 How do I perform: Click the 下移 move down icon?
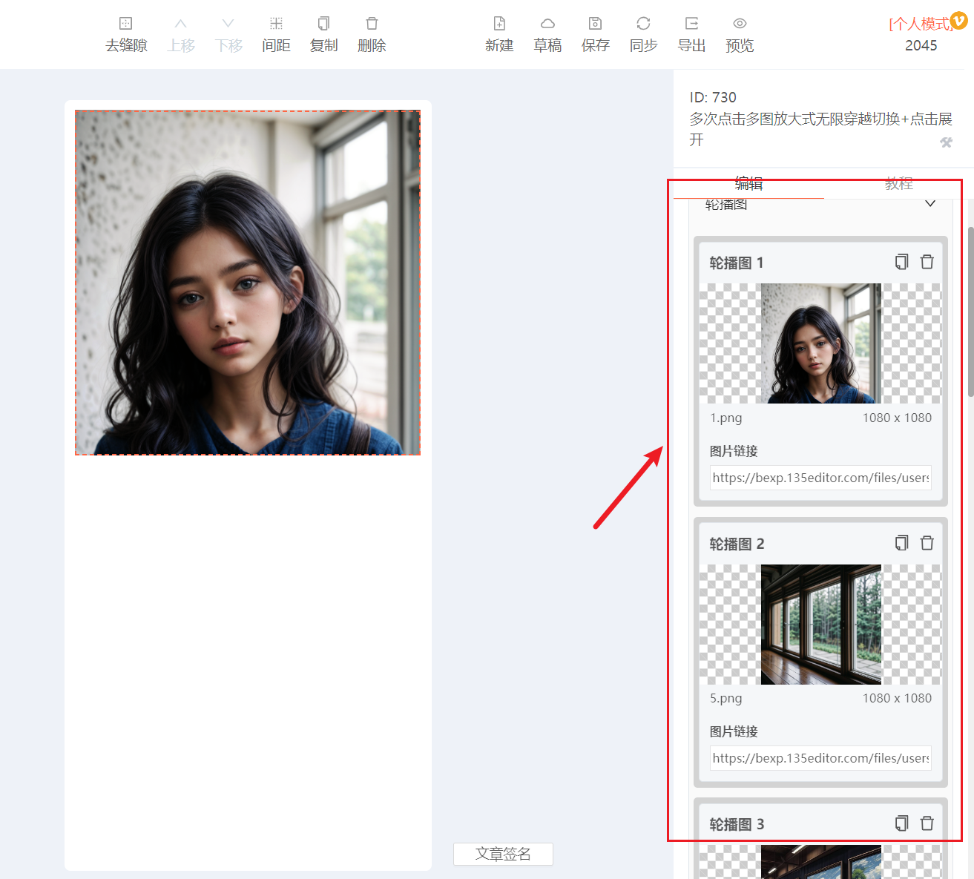tap(228, 24)
